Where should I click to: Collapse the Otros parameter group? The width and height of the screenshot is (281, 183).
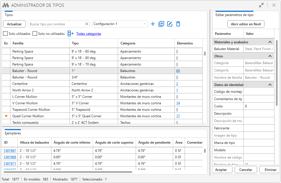click(270, 56)
